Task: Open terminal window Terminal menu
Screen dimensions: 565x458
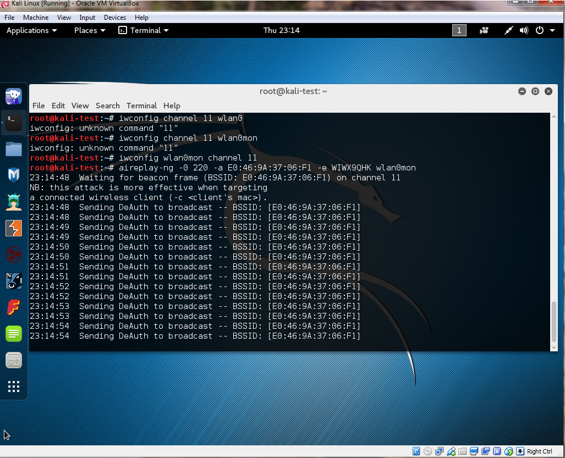Action: 141,106
